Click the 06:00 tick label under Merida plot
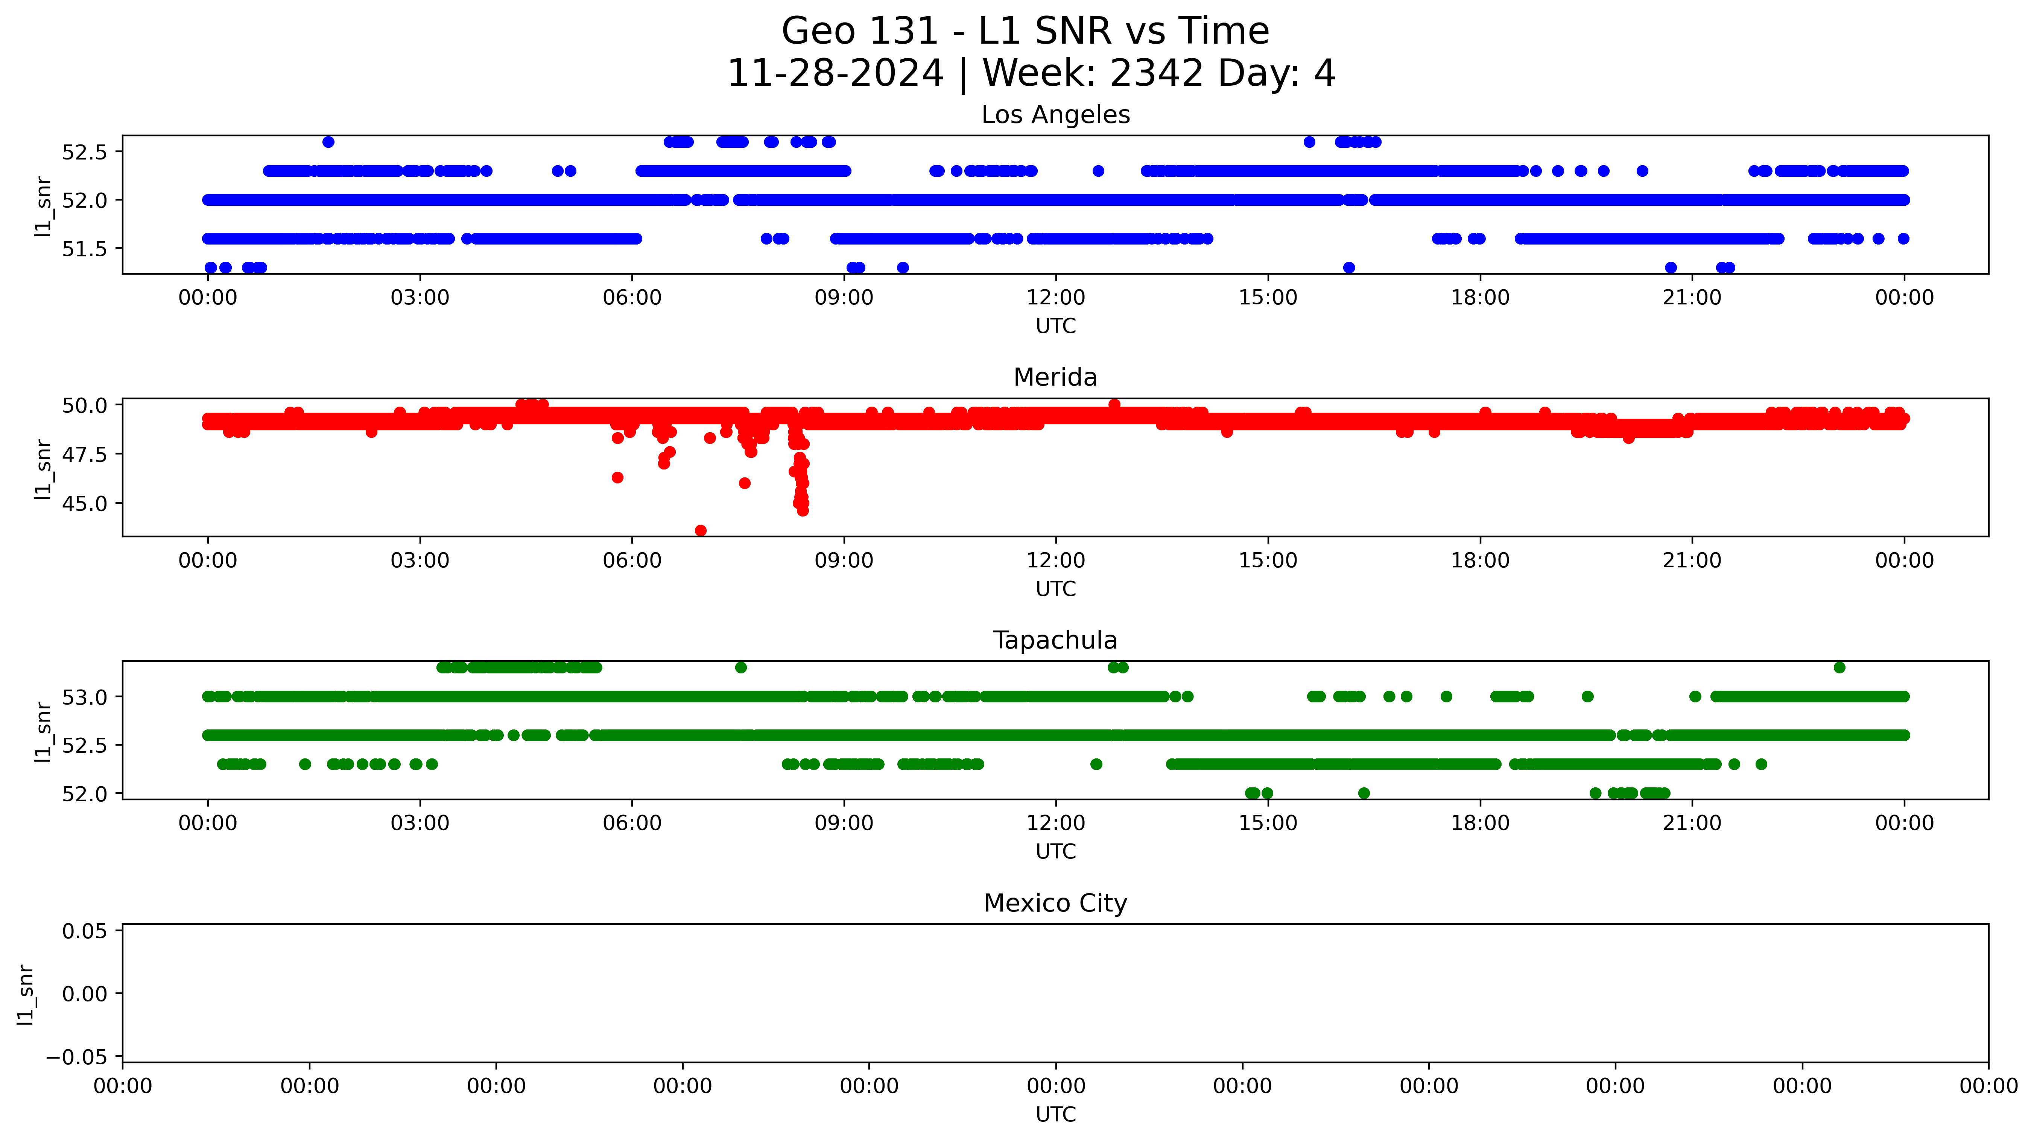 pos(632,561)
